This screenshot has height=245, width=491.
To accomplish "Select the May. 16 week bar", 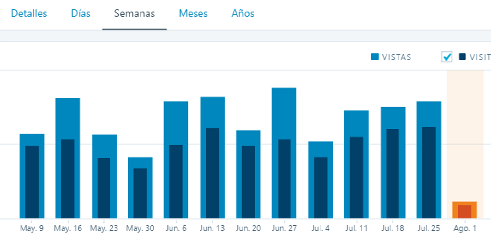I will (x=68, y=158).
